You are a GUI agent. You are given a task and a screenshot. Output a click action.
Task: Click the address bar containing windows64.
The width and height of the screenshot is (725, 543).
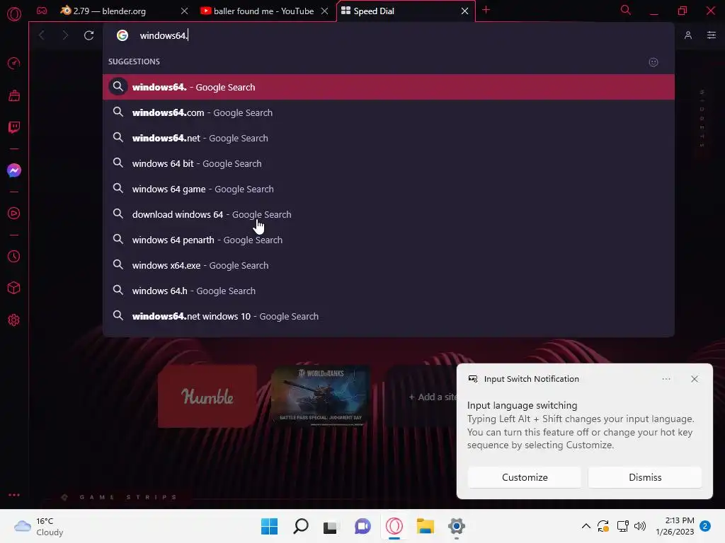pos(389,35)
